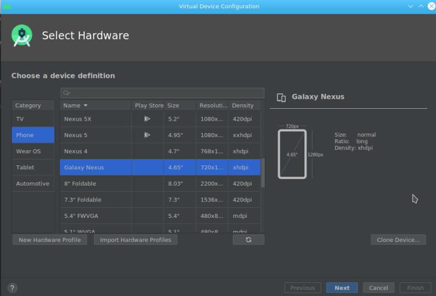The width and height of the screenshot is (436, 296).
Task: Click the device list vertical scrollbar
Action: pos(263,173)
